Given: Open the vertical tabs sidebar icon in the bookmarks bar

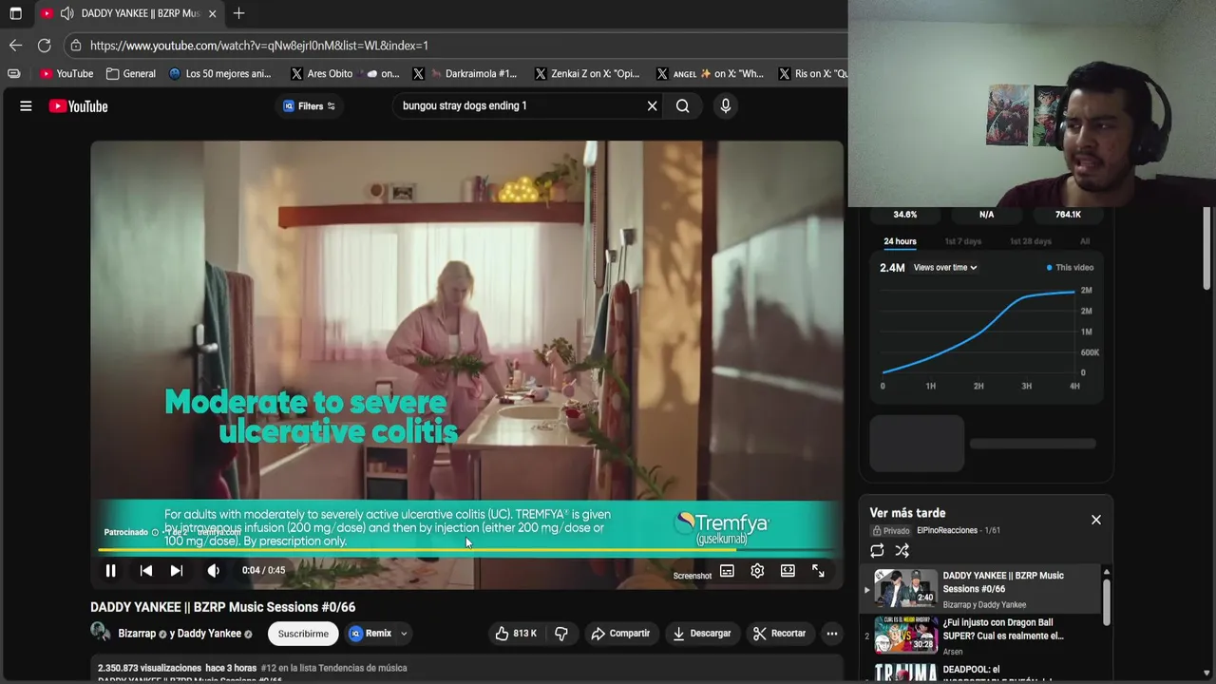Looking at the screenshot, I should [x=13, y=74].
